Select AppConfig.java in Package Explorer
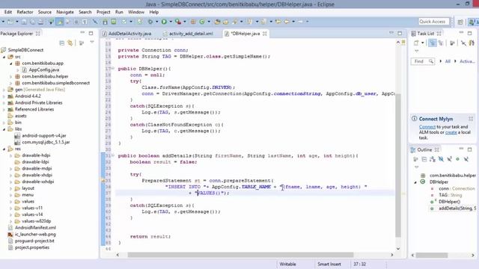479x269 pixels. pyautogui.click(x=43, y=69)
